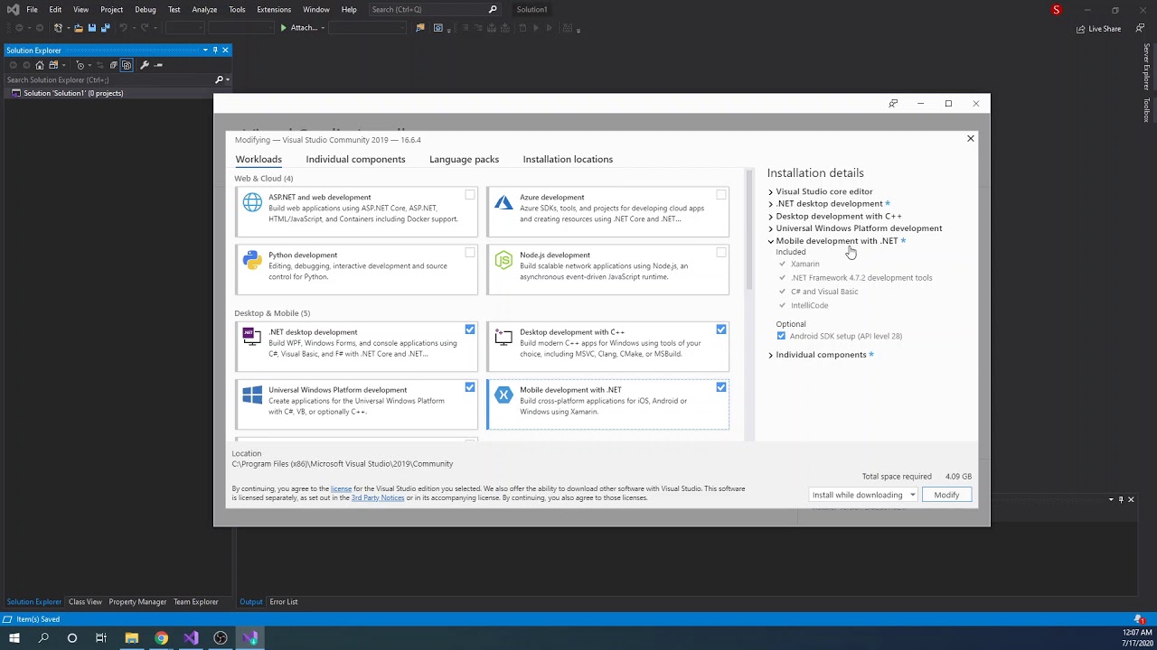Open the Attach... dropdown arrow in toolbar
This screenshot has height=650, width=1157.
[x=323, y=28]
